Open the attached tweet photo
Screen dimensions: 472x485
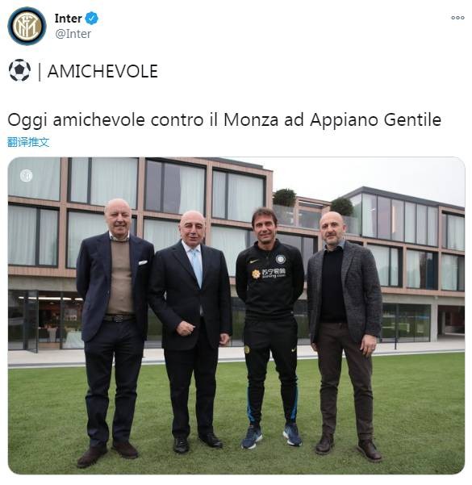click(x=236, y=316)
